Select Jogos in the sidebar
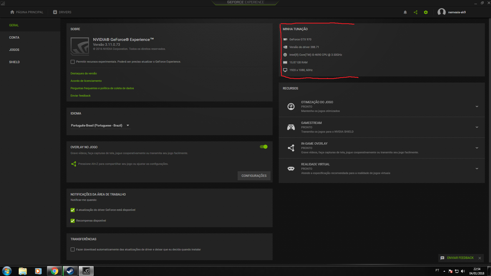Viewport: 491px width, 276px height. pos(30,50)
